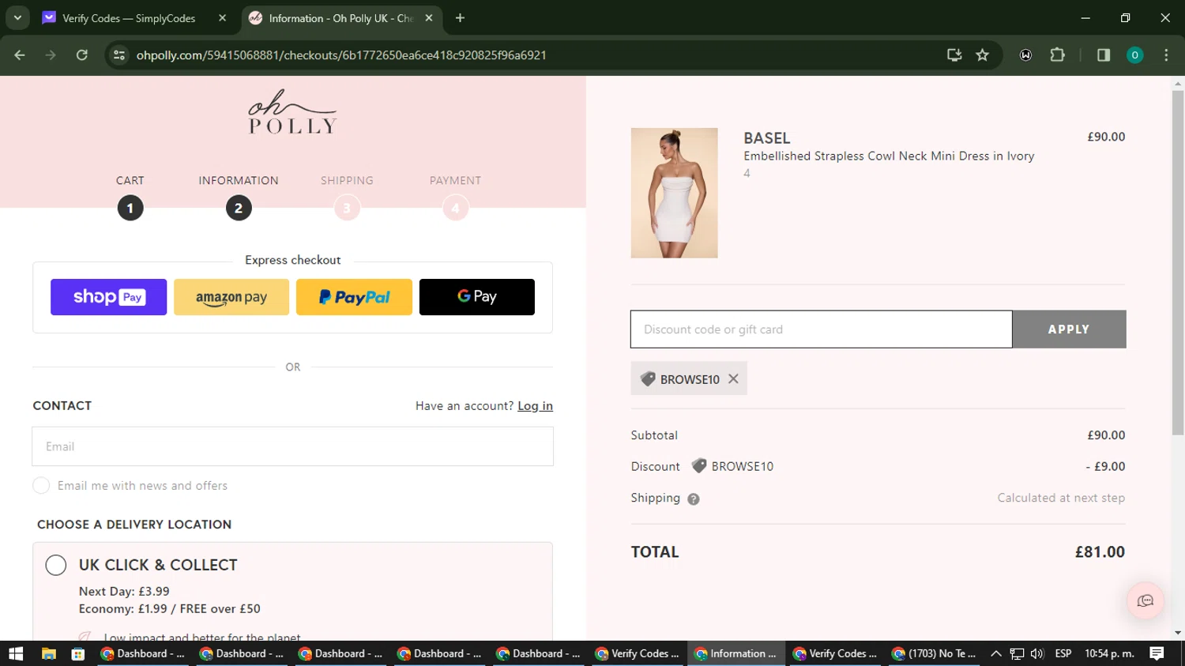Enable Email me with news and offers

click(41, 486)
